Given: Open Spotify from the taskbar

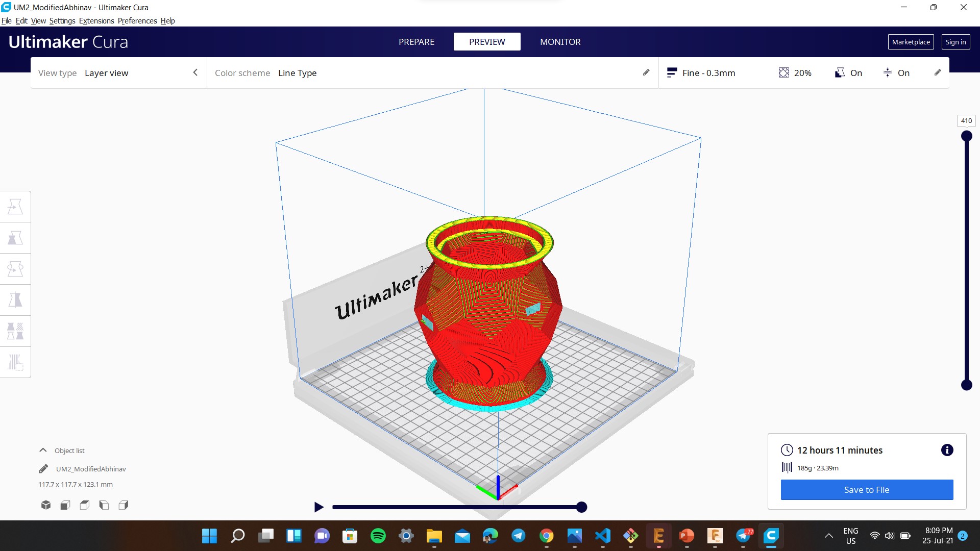Looking at the screenshot, I should tap(378, 536).
